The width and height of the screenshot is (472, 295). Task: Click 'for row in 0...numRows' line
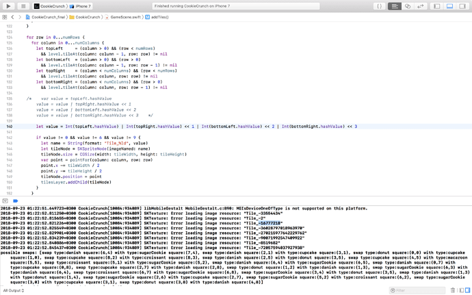55,38
